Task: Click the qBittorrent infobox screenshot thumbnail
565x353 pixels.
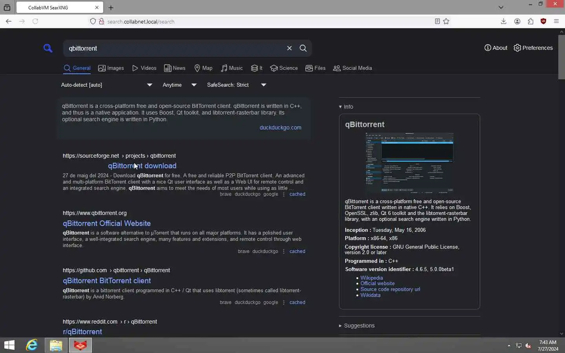Action: tap(410, 163)
